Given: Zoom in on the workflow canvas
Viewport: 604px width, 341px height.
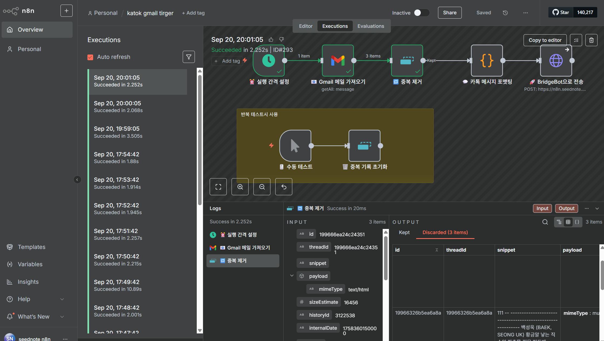Looking at the screenshot, I should coord(240,187).
